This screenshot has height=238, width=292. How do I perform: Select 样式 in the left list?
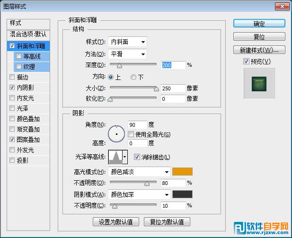[x=28, y=23]
